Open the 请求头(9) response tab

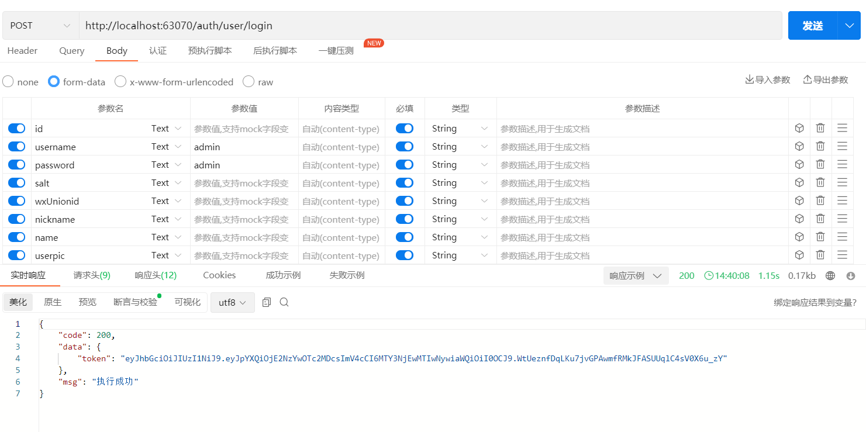(92, 275)
